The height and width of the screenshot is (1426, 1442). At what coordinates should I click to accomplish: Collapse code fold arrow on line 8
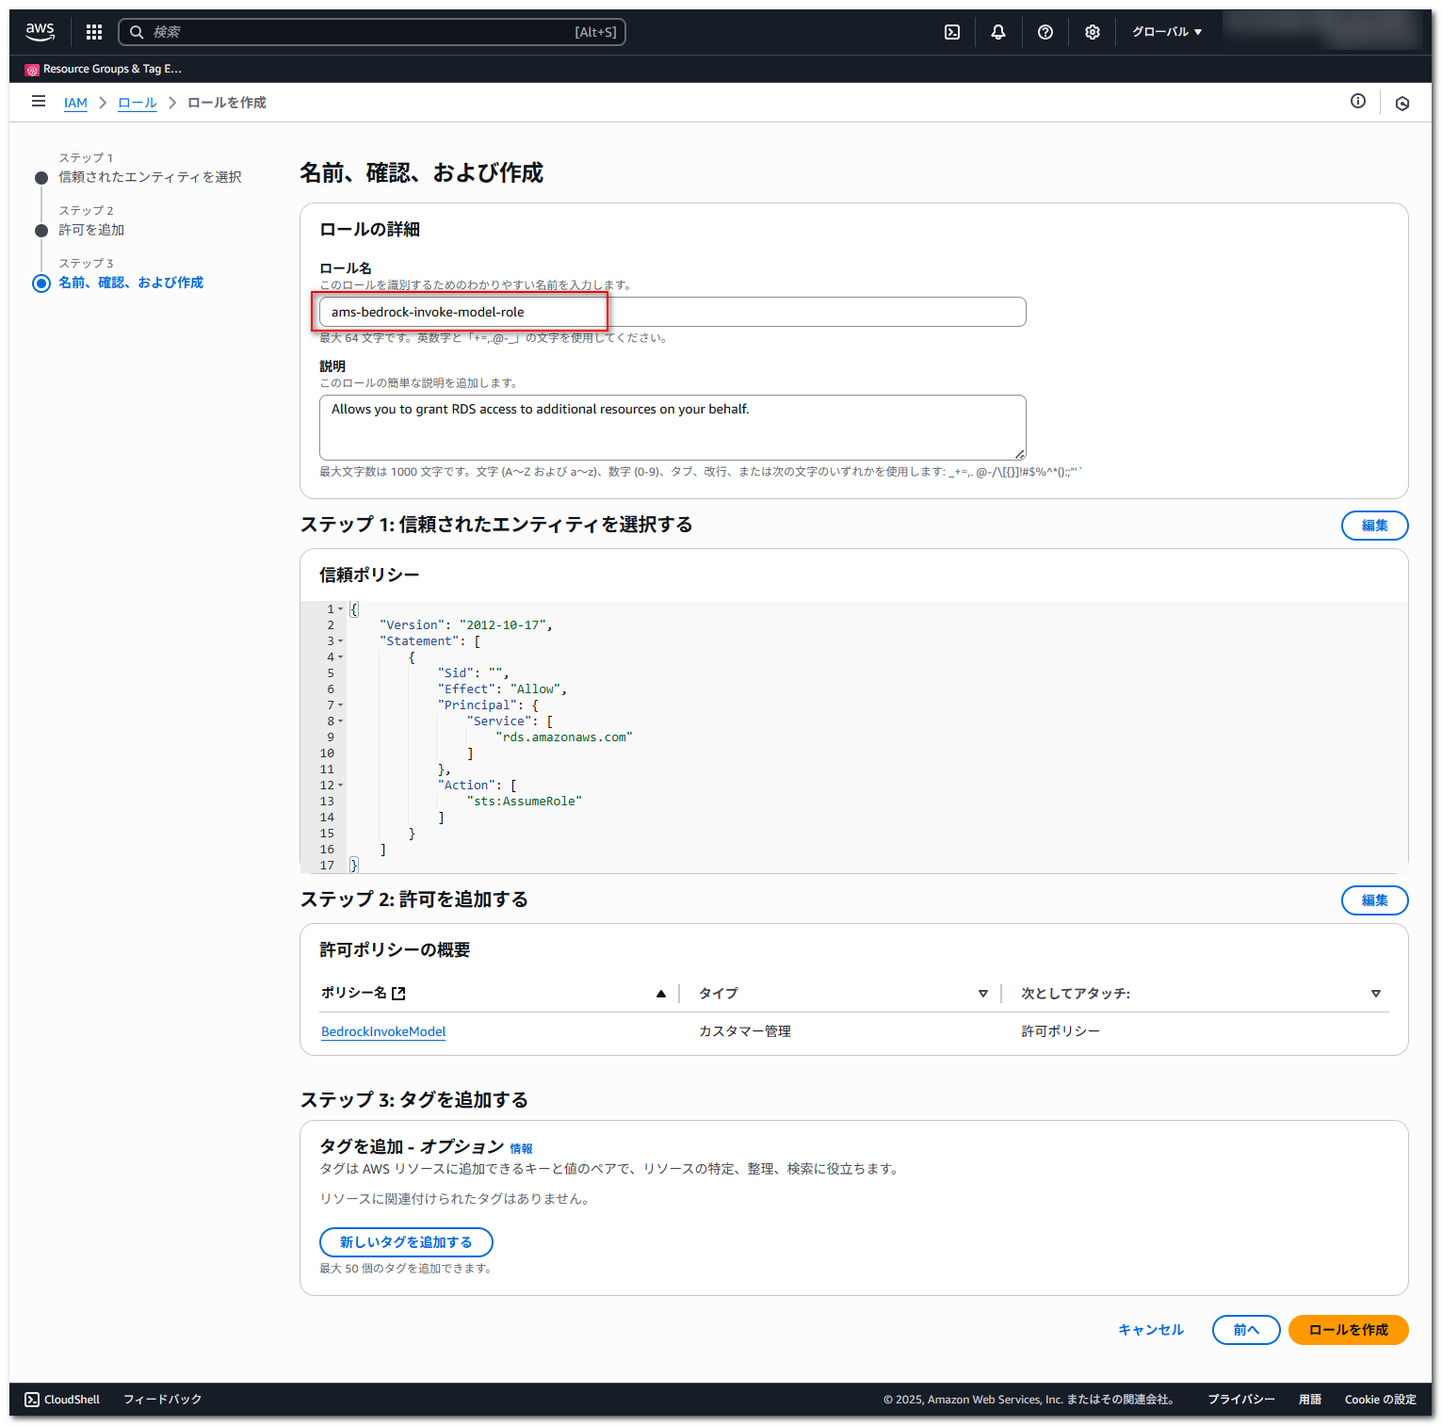pos(341,721)
